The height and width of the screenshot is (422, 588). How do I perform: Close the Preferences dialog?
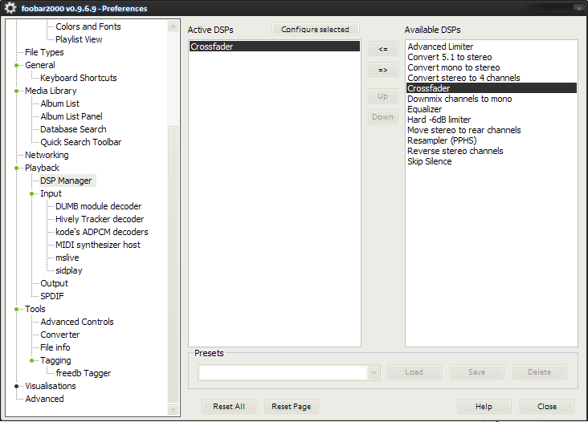[x=547, y=407]
